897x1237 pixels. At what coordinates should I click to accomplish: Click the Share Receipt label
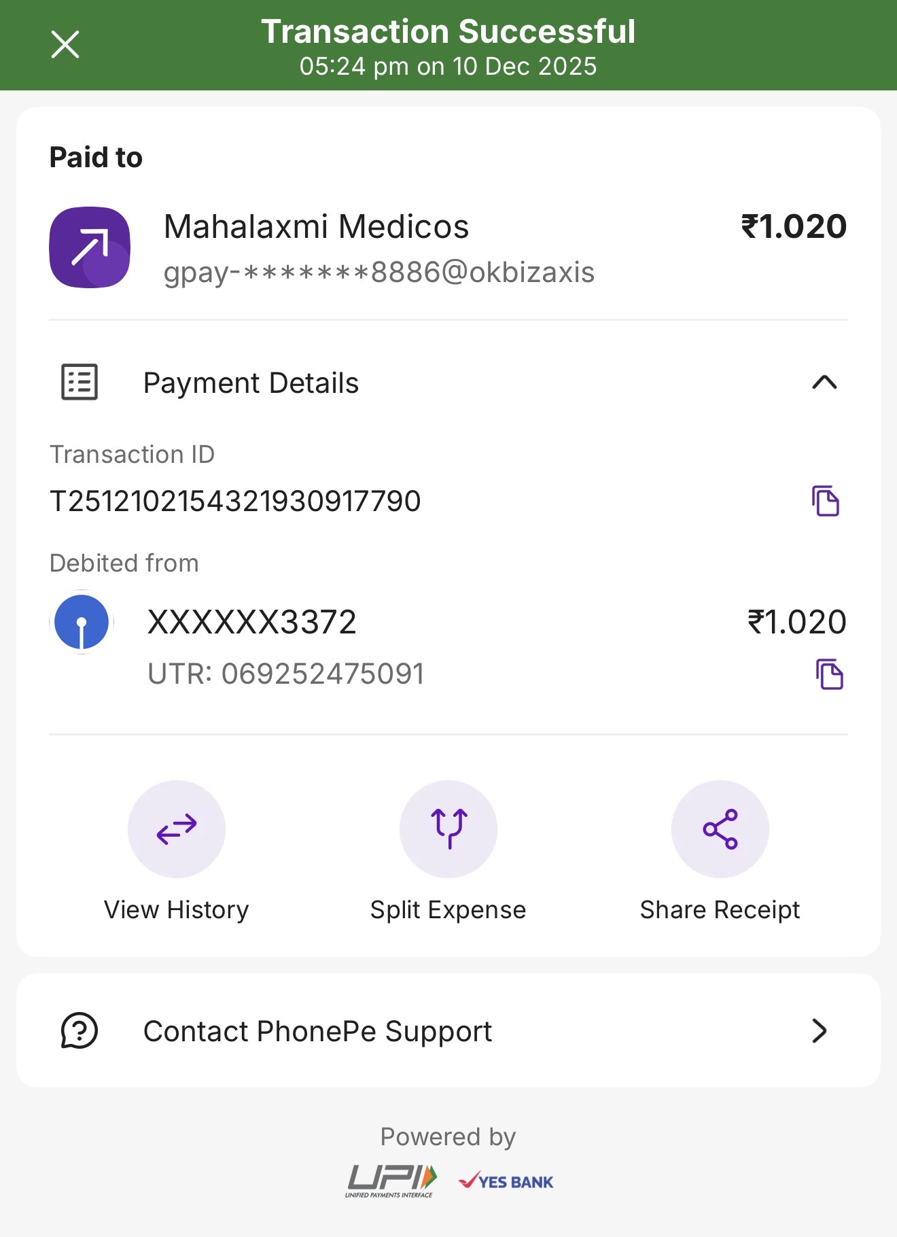720,910
